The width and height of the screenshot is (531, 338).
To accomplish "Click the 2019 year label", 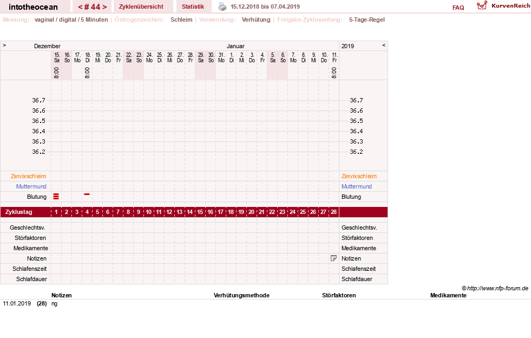I will click(x=348, y=46).
